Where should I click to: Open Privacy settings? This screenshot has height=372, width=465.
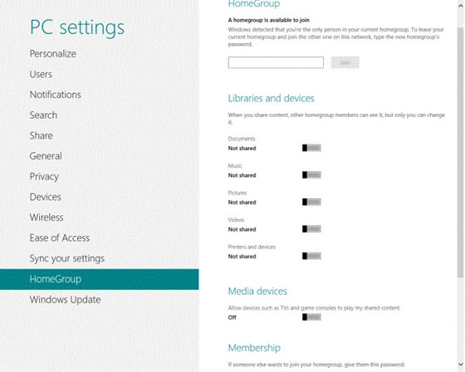[44, 177]
